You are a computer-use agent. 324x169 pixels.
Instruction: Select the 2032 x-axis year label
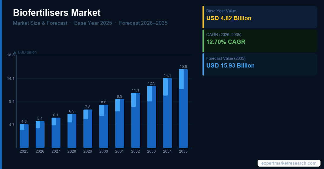(x=136, y=152)
